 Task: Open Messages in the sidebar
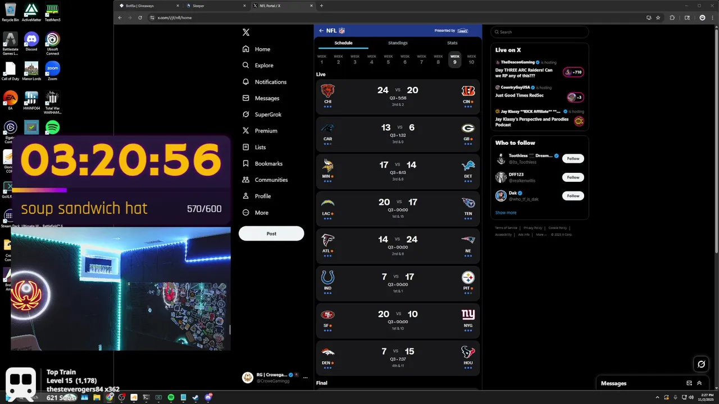pyautogui.click(x=261, y=98)
